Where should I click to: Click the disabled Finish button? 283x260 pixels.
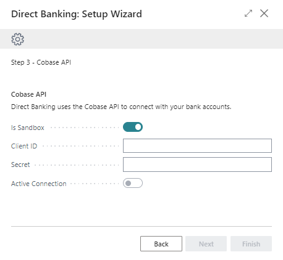coord(251,244)
